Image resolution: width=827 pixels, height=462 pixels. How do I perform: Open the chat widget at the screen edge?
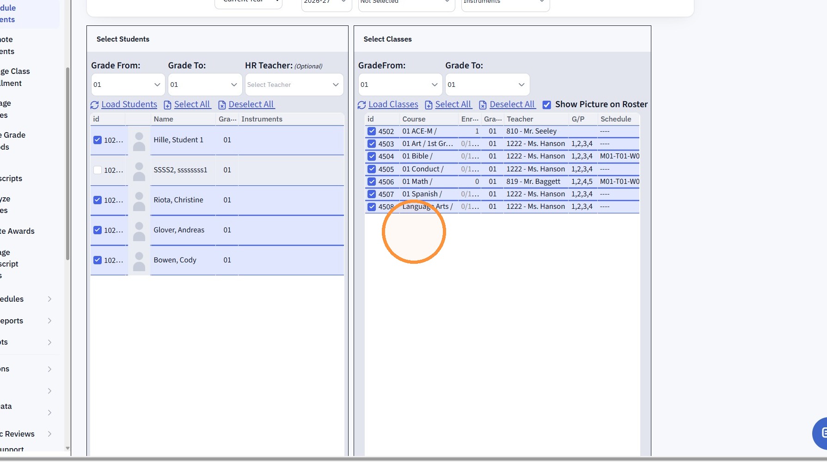click(820, 433)
